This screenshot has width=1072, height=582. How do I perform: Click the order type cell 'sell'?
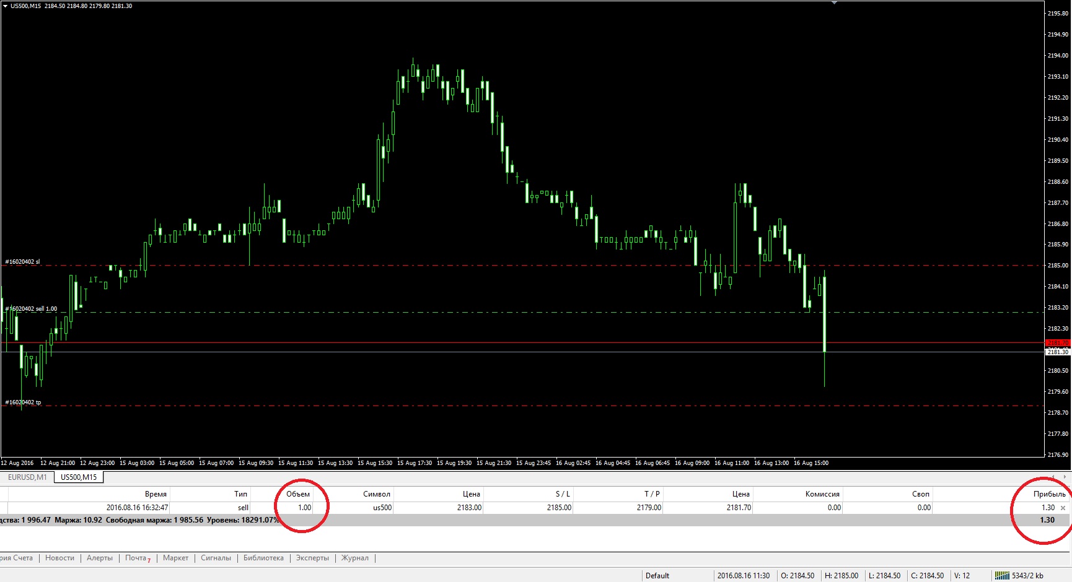243,508
